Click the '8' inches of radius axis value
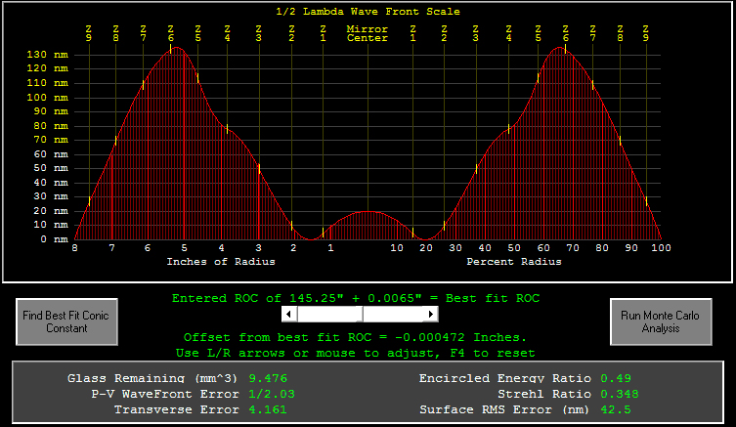736x427 pixels. pos(74,248)
